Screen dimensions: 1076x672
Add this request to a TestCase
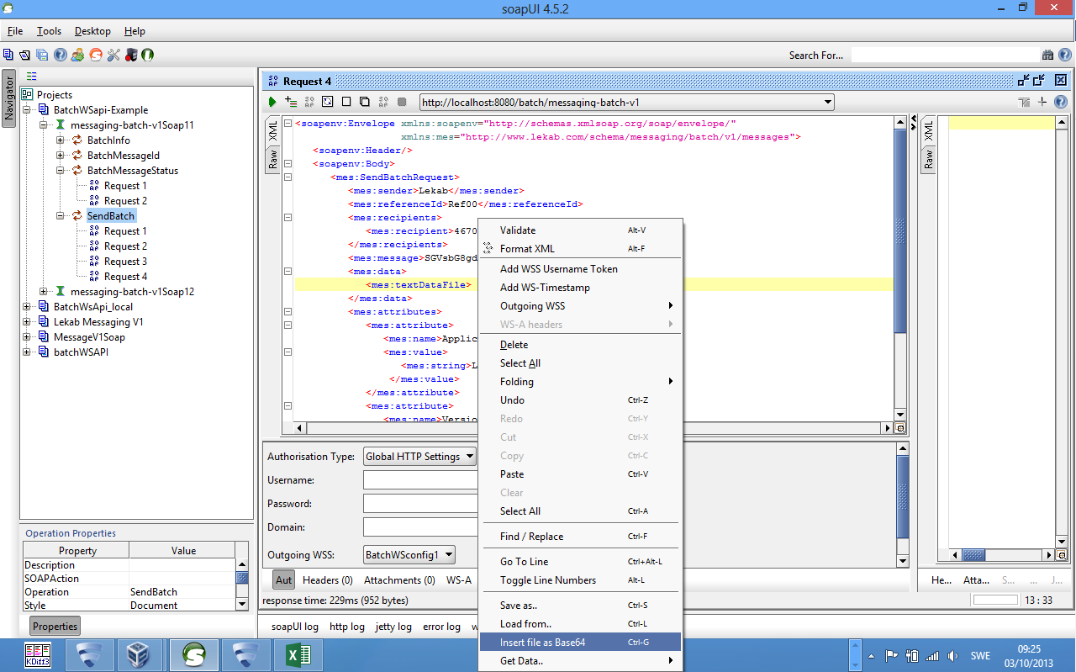(291, 102)
